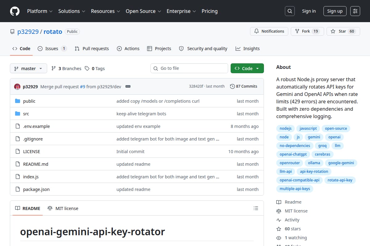370x246 pixels.
Task: Open the javascript topic tag
Action: pyautogui.click(x=308, y=129)
